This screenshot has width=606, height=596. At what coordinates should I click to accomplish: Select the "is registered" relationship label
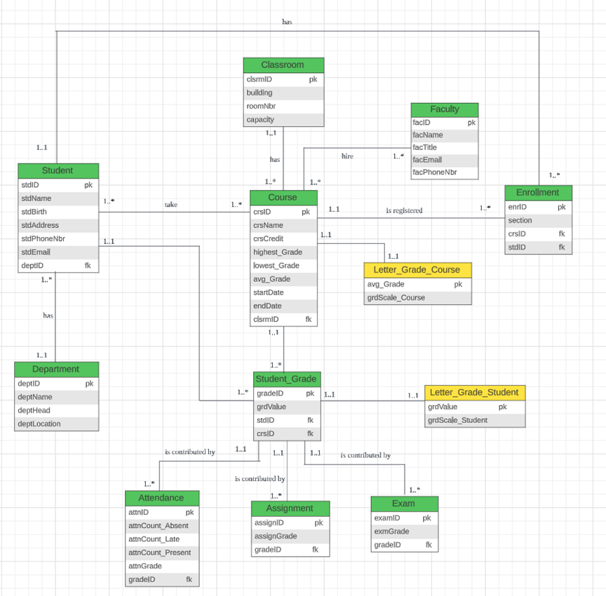click(404, 210)
